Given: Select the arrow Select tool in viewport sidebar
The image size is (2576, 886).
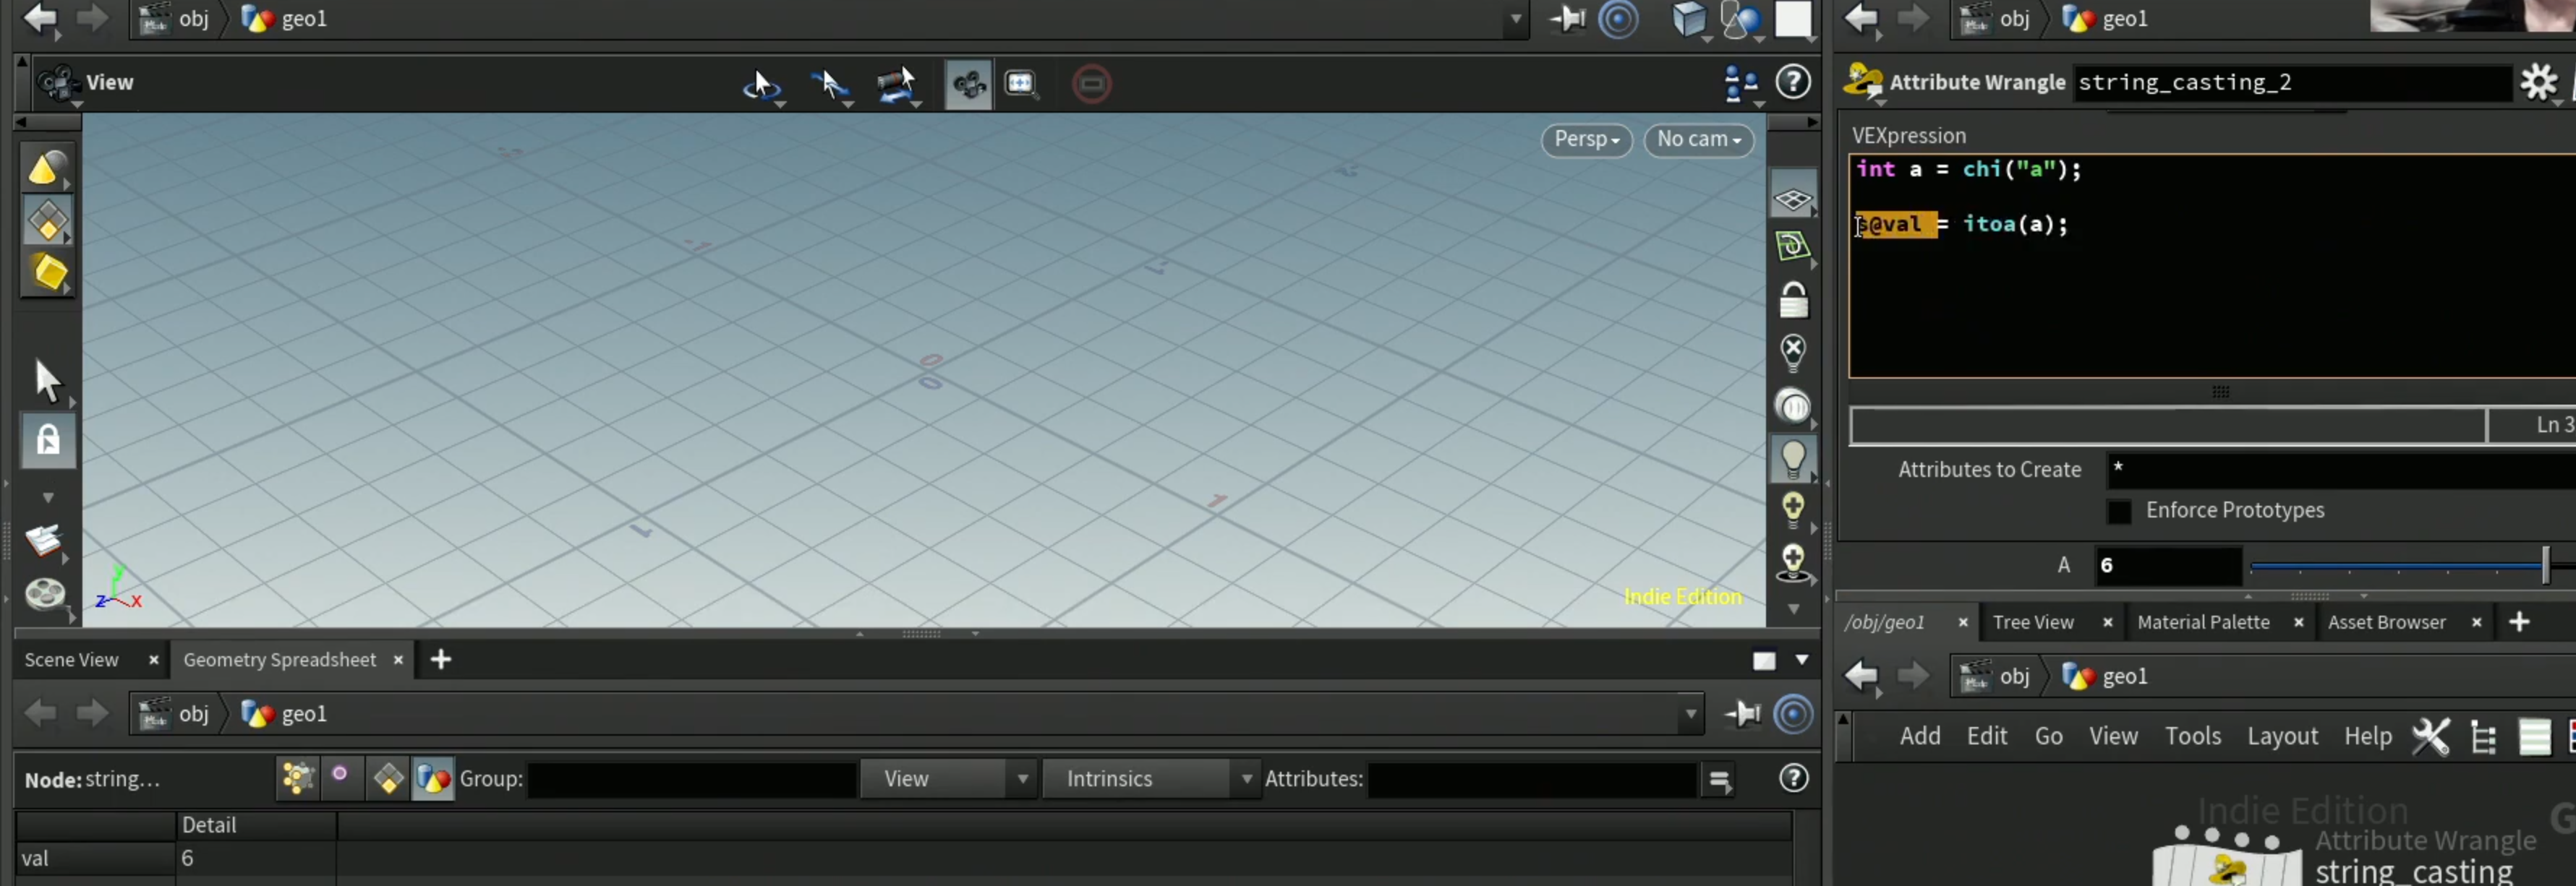Looking at the screenshot, I should coord(47,379).
